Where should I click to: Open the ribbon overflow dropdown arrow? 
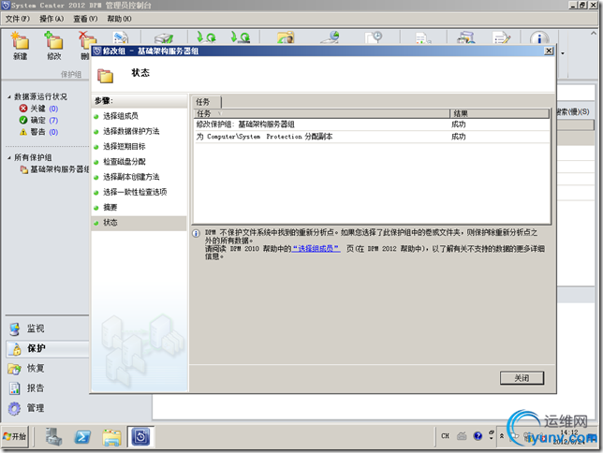pos(563,53)
